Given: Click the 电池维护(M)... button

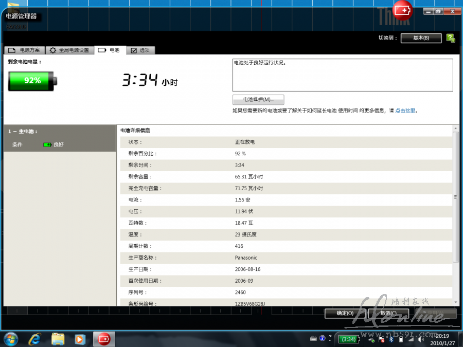Looking at the screenshot, I should (x=258, y=99).
